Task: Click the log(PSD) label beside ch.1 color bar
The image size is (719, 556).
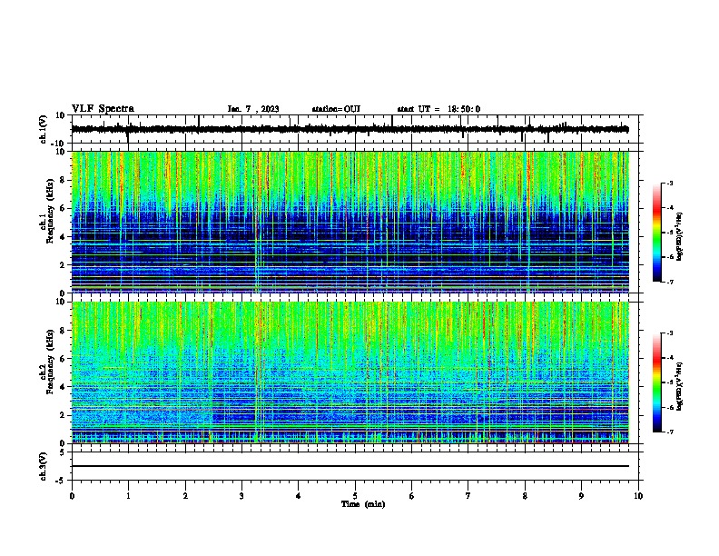Action: [680, 236]
